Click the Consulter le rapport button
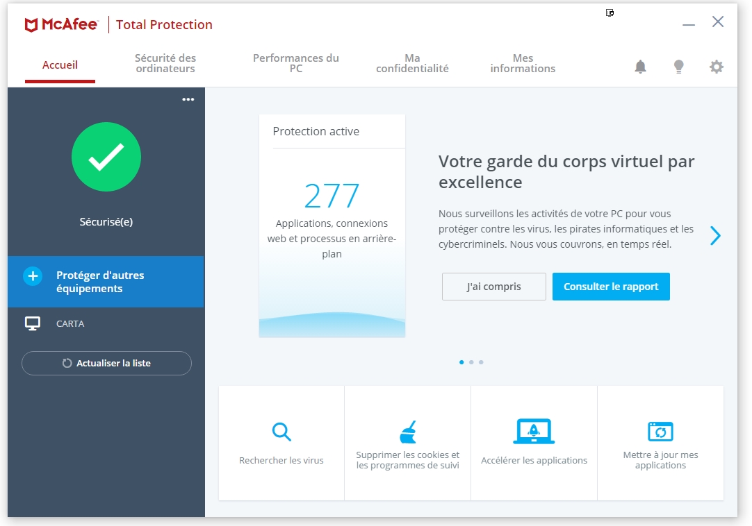Viewport: 752px width, 526px height. point(611,287)
